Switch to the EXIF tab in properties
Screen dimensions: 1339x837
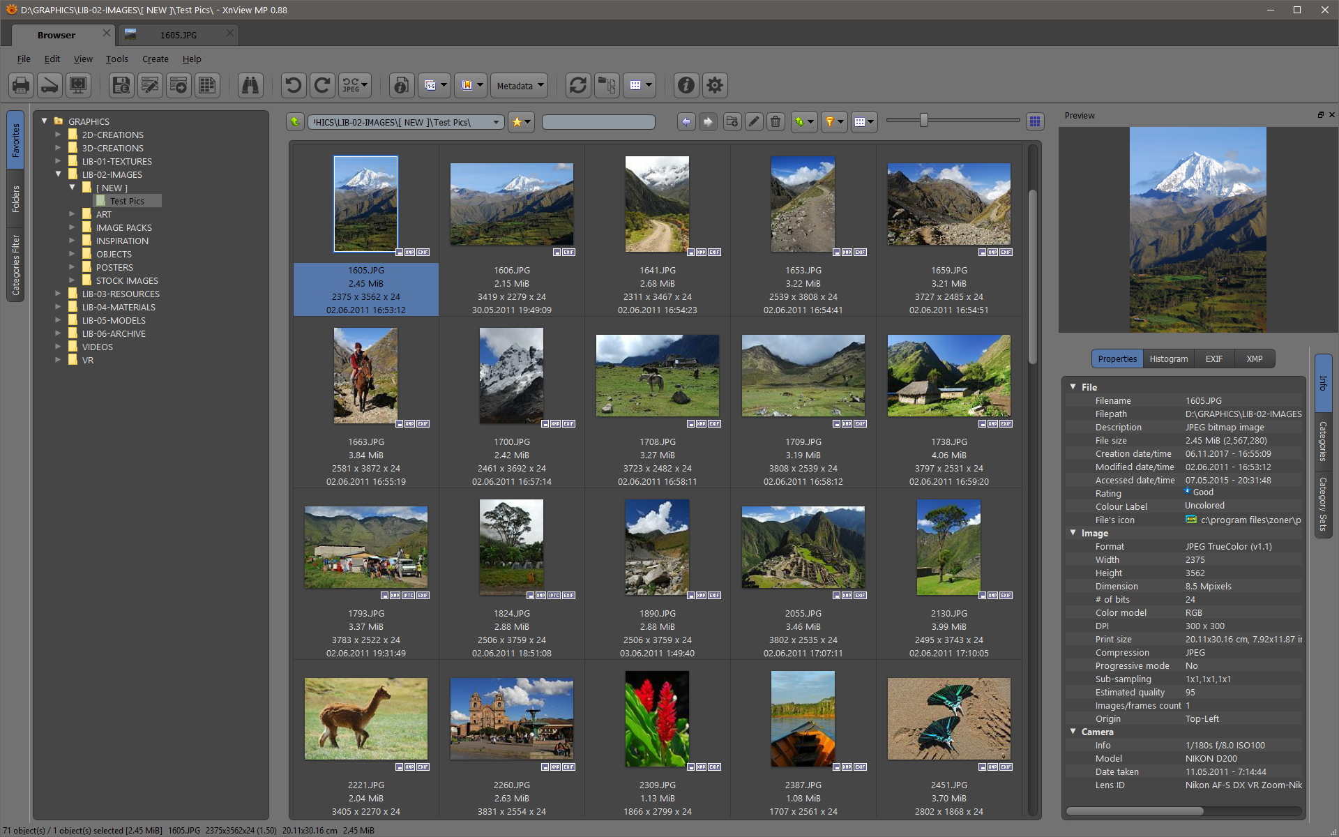click(1213, 359)
